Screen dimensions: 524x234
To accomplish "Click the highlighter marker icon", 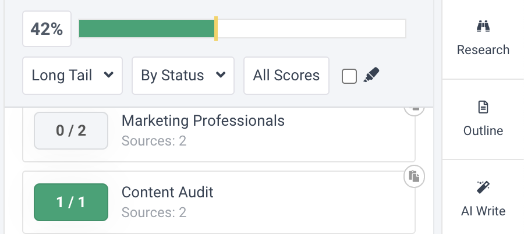I will point(371,76).
